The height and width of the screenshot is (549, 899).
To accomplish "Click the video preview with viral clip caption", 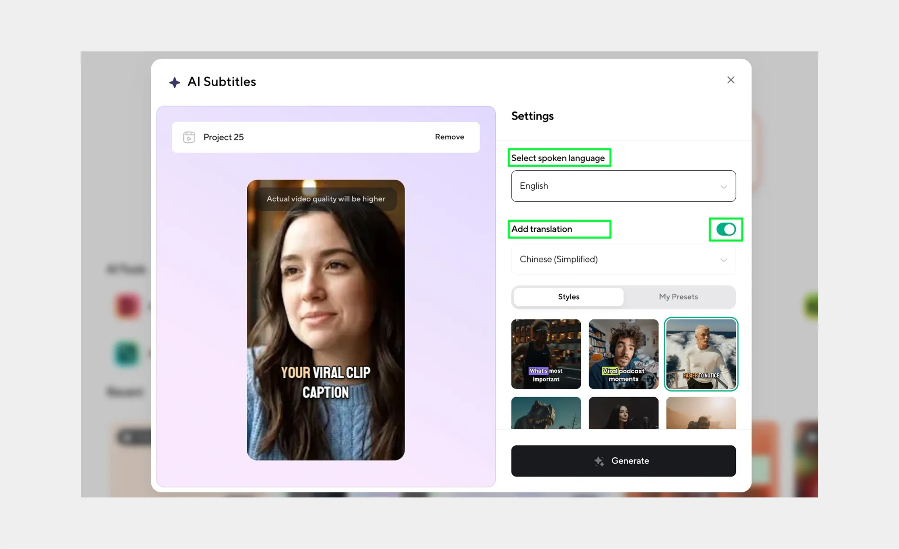I will (x=325, y=320).
